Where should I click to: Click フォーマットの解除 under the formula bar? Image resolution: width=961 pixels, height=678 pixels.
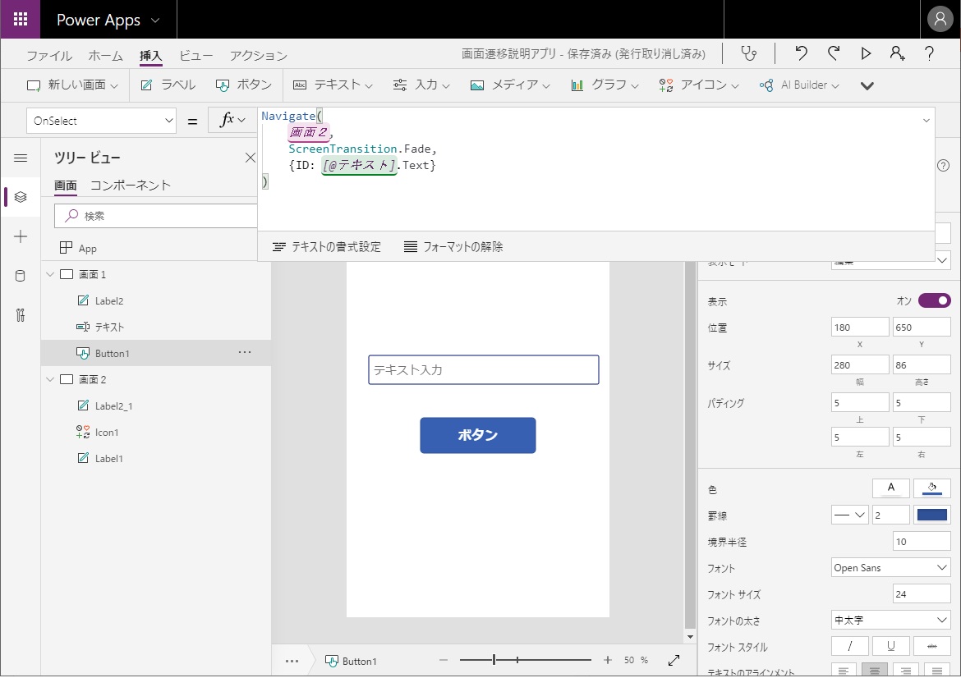point(454,246)
